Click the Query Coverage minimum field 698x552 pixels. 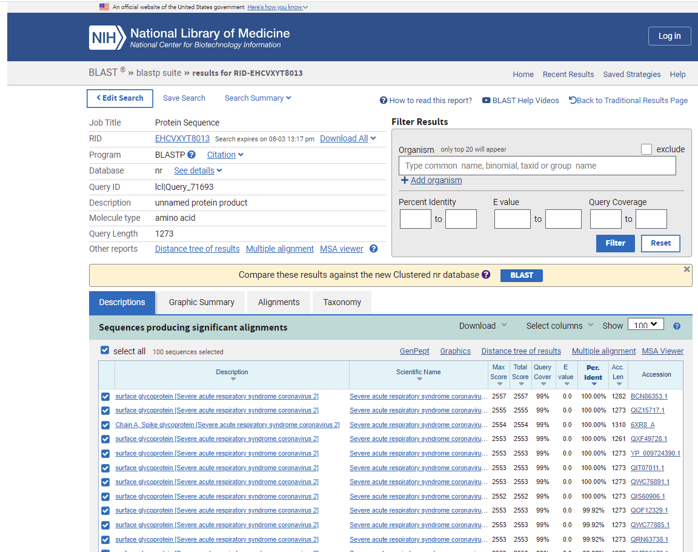(x=605, y=219)
